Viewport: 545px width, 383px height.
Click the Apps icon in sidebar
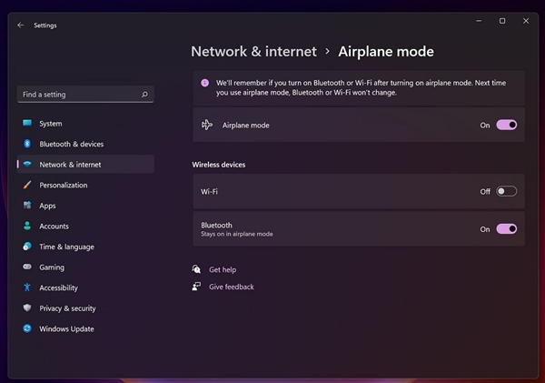(27, 206)
